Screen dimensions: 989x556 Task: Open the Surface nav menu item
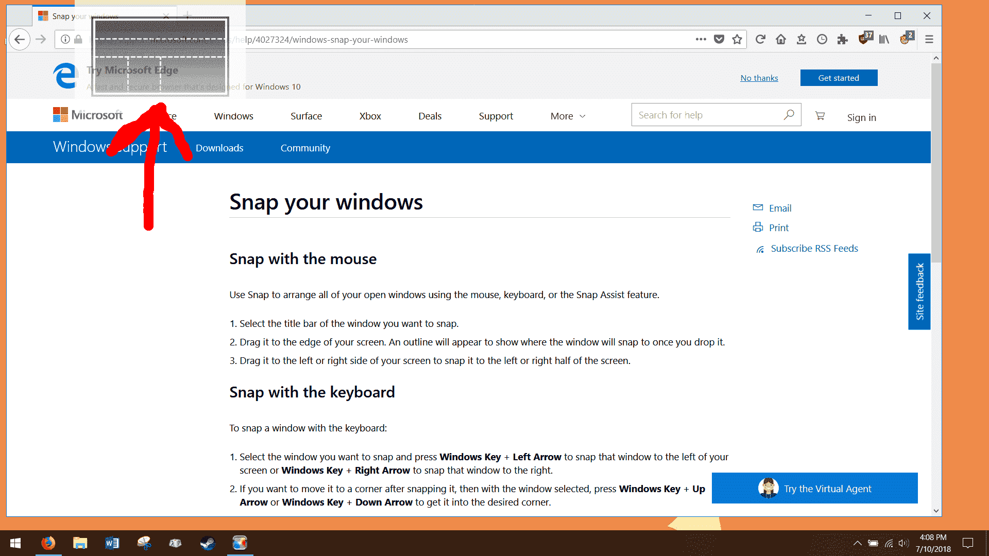coord(306,116)
